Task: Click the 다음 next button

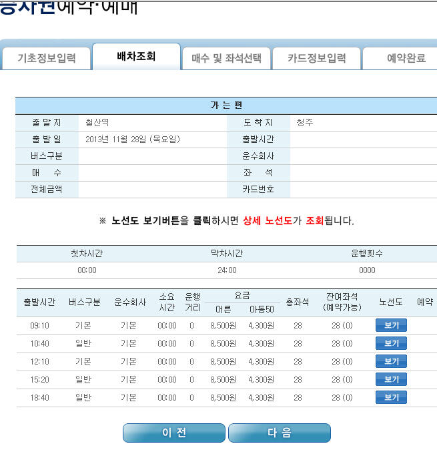Action: point(280,433)
